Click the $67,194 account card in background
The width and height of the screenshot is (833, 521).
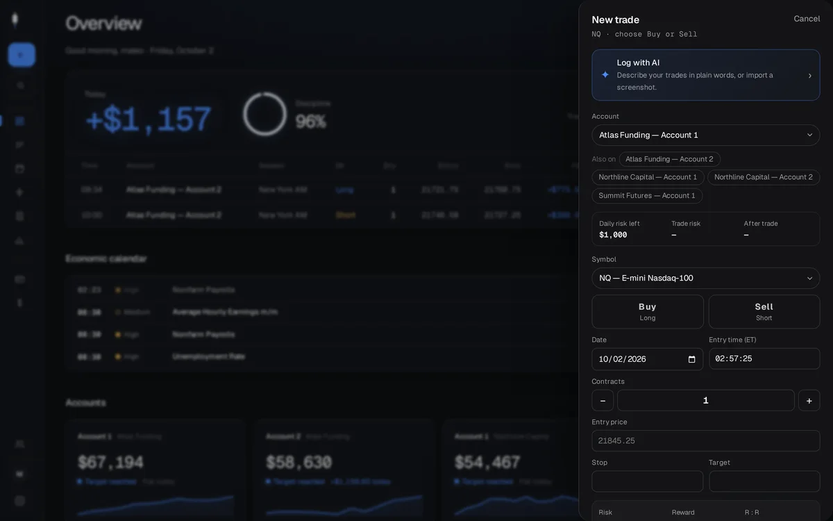coord(155,469)
